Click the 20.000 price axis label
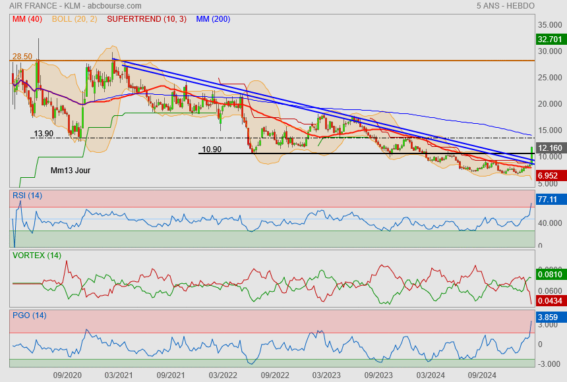The image size is (567, 382). click(550, 104)
